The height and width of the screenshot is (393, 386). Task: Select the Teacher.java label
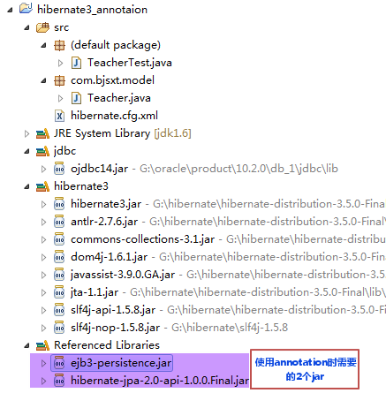pyautogui.click(x=119, y=98)
